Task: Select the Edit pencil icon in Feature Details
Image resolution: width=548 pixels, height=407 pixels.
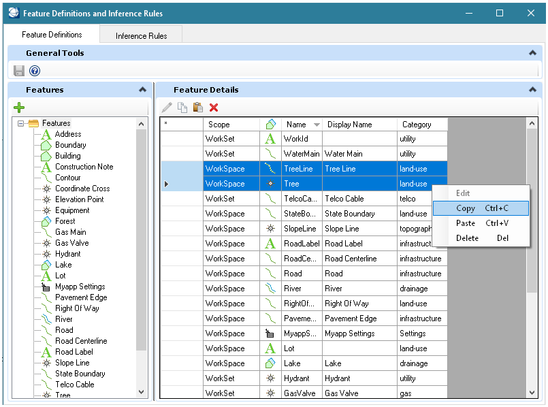Action: (x=165, y=108)
